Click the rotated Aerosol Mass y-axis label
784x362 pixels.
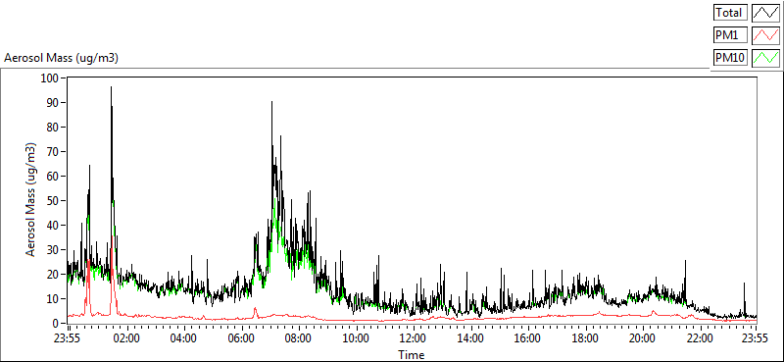point(31,200)
